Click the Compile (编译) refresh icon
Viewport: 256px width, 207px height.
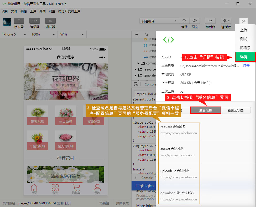184,21
